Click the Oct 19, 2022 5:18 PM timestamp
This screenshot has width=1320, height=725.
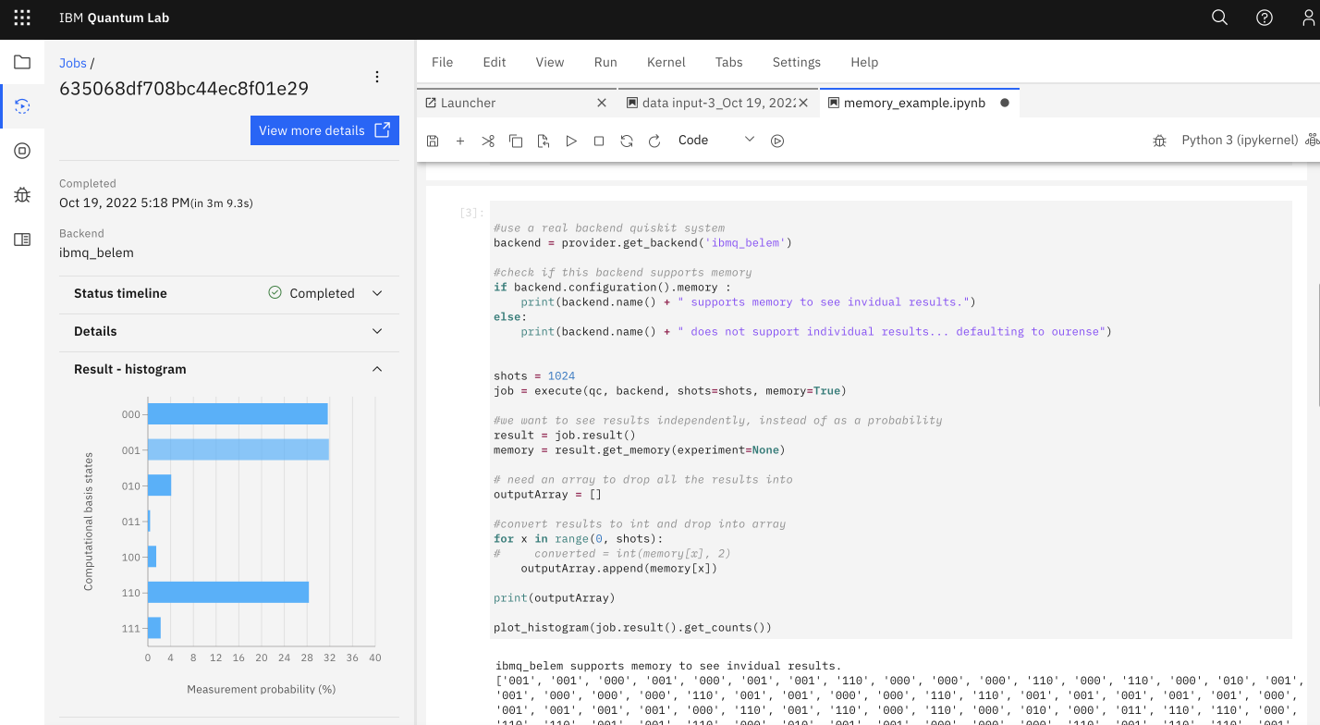(x=125, y=203)
